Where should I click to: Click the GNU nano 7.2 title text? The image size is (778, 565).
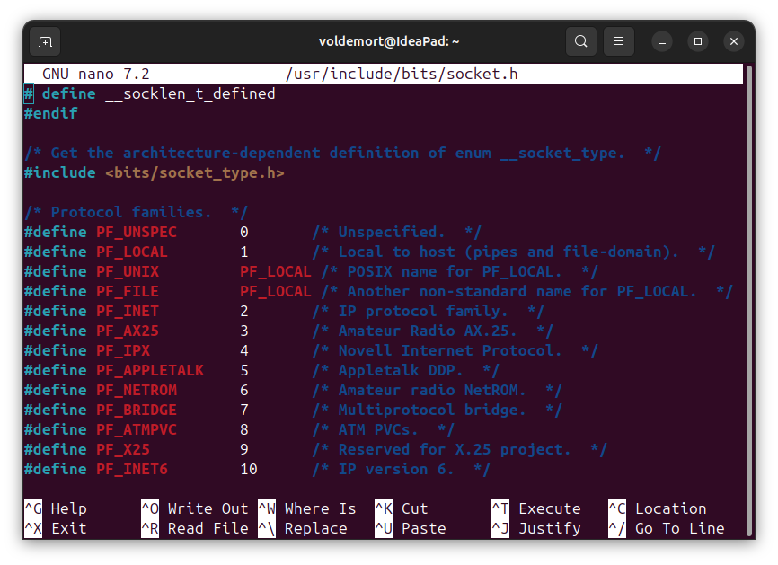pos(96,74)
